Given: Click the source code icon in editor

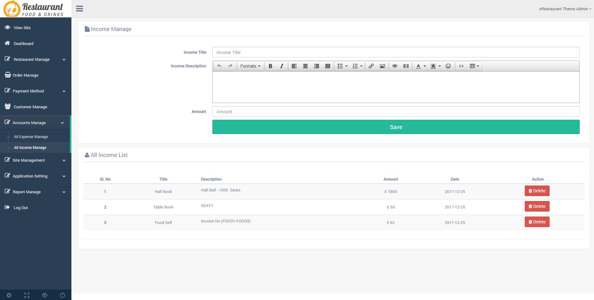Looking at the screenshot, I should pyautogui.click(x=461, y=66).
